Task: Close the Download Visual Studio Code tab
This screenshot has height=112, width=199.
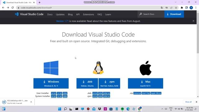Action: 34,2
